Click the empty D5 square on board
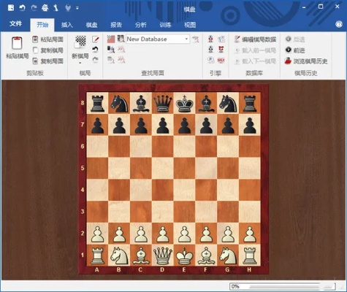 (163, 169)
